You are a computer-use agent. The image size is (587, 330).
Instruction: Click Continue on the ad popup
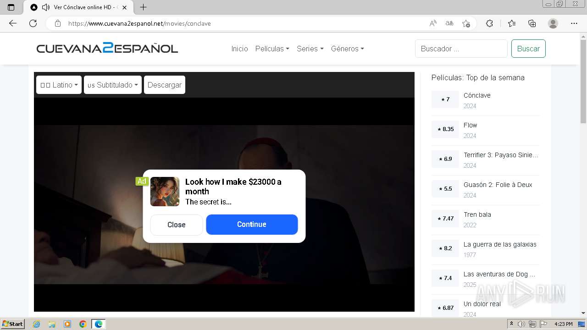(252, 224)
